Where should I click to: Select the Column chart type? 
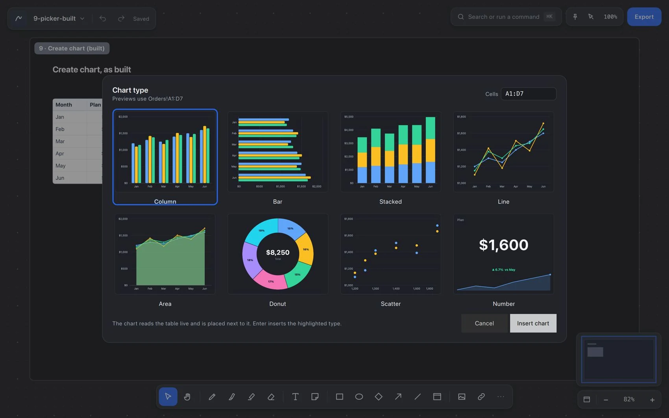(x=165, y=157)
